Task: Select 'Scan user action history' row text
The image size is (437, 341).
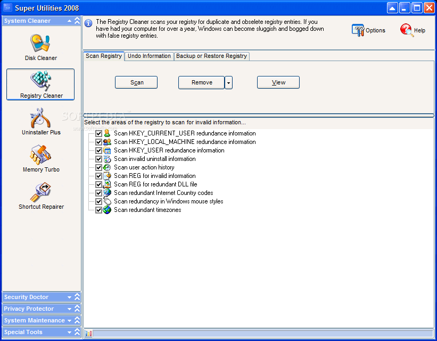Action: pyautogui.click(x=144, y=167)
